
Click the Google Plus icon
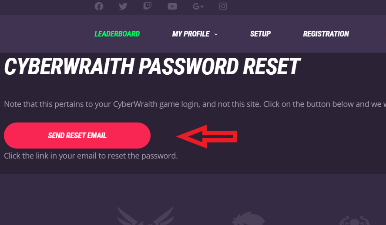198,7
